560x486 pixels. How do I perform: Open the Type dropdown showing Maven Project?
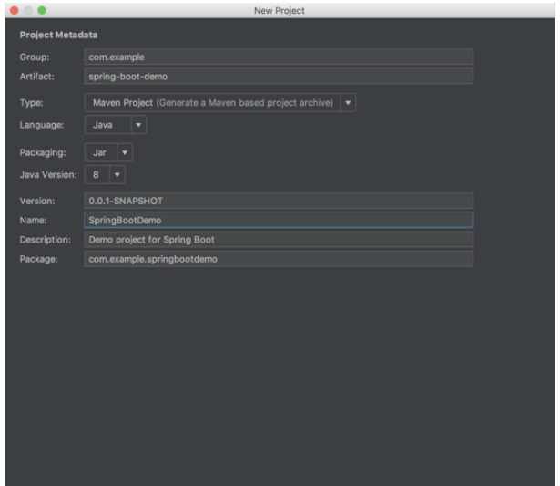[220, 103]
